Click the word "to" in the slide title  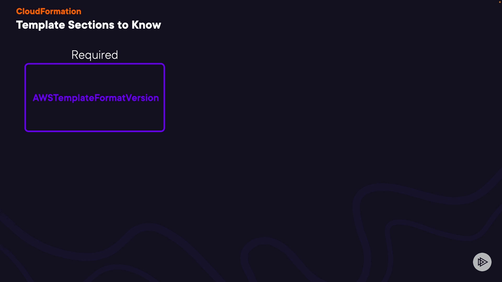[x=123, y=25]
